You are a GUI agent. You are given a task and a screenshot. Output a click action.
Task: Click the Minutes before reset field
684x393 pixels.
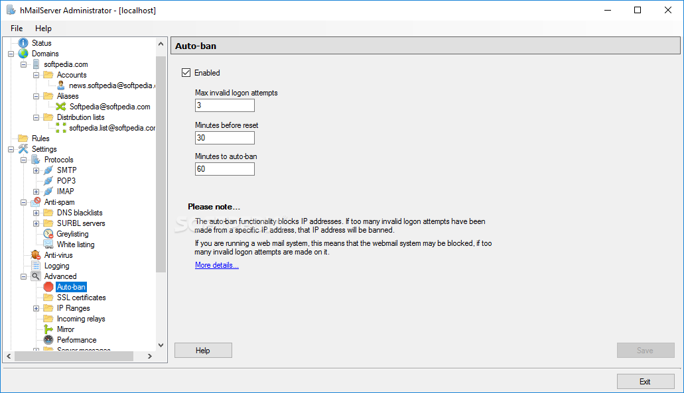[x=225, y=138]
